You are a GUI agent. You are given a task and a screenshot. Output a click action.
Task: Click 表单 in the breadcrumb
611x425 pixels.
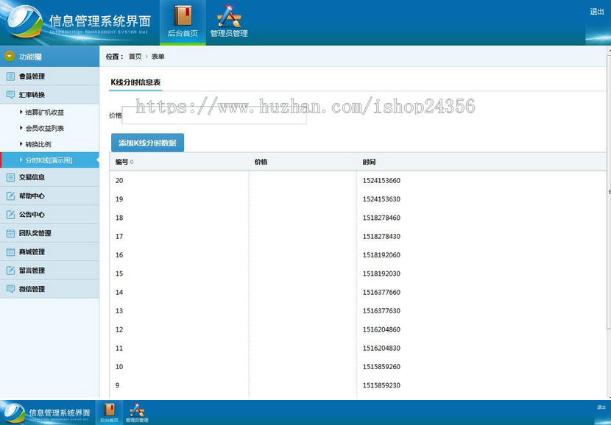tap(158, 57)
